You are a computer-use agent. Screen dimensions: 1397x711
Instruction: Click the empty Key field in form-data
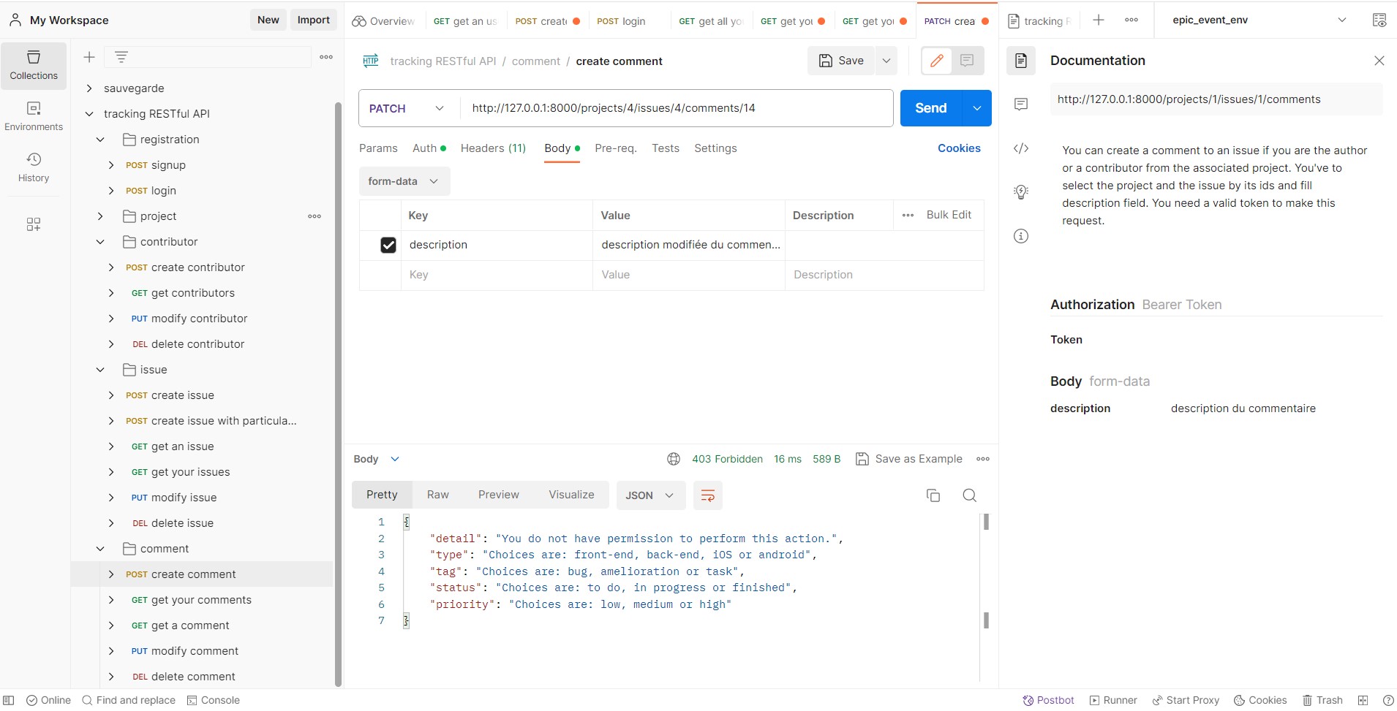click(x=497, y=275)
